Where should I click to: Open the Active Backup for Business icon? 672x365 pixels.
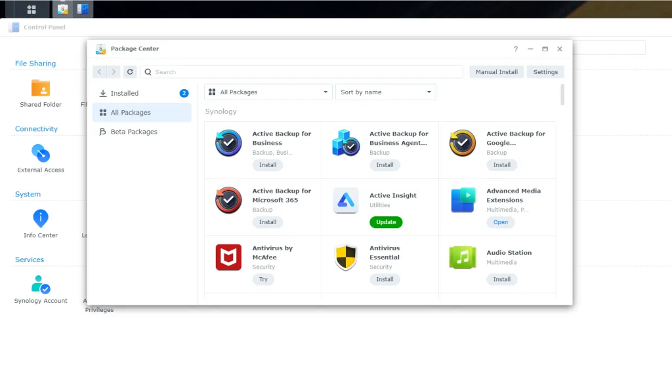228,143
